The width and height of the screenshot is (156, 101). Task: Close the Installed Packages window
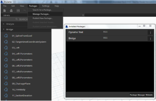151,26
